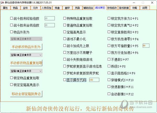Check the 练级S+F8 option
The width and height of the screenshot is (157, 113).
click(109, 66)
